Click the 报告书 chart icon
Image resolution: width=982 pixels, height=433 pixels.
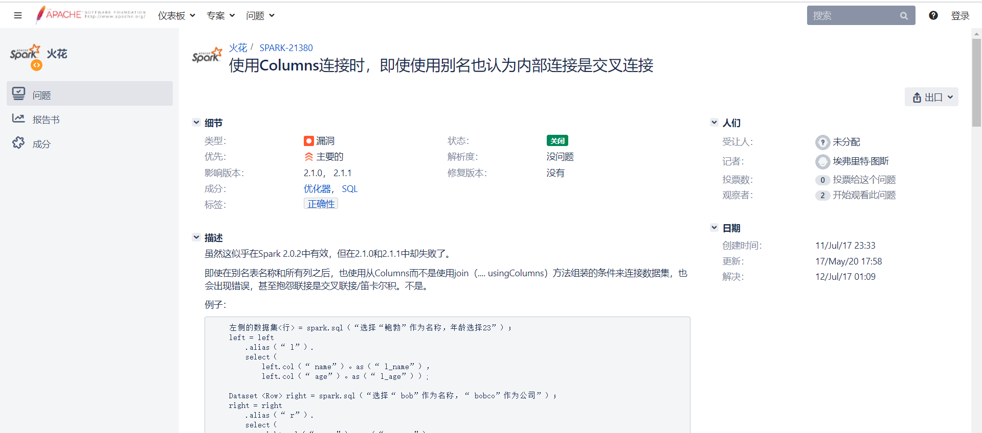pos(18,118)
